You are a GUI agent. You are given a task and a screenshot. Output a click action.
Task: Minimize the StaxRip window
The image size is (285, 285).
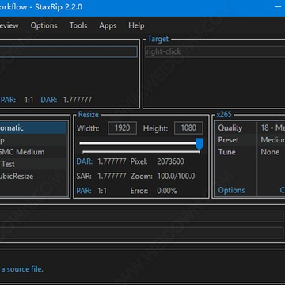(278, 7)
